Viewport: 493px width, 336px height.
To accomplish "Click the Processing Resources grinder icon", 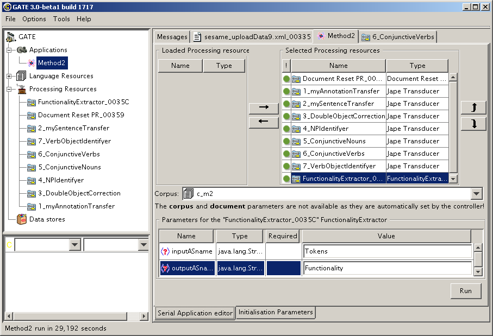I will pyautogui.click(x=22, y=89).
